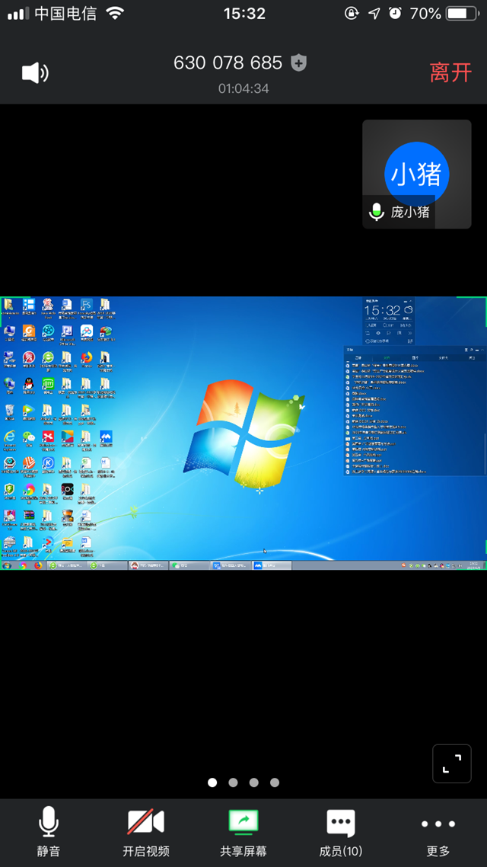This screenshot has height=867, width=487.
Task: Turn on camera with 开启视频
Action: point(146,831)
